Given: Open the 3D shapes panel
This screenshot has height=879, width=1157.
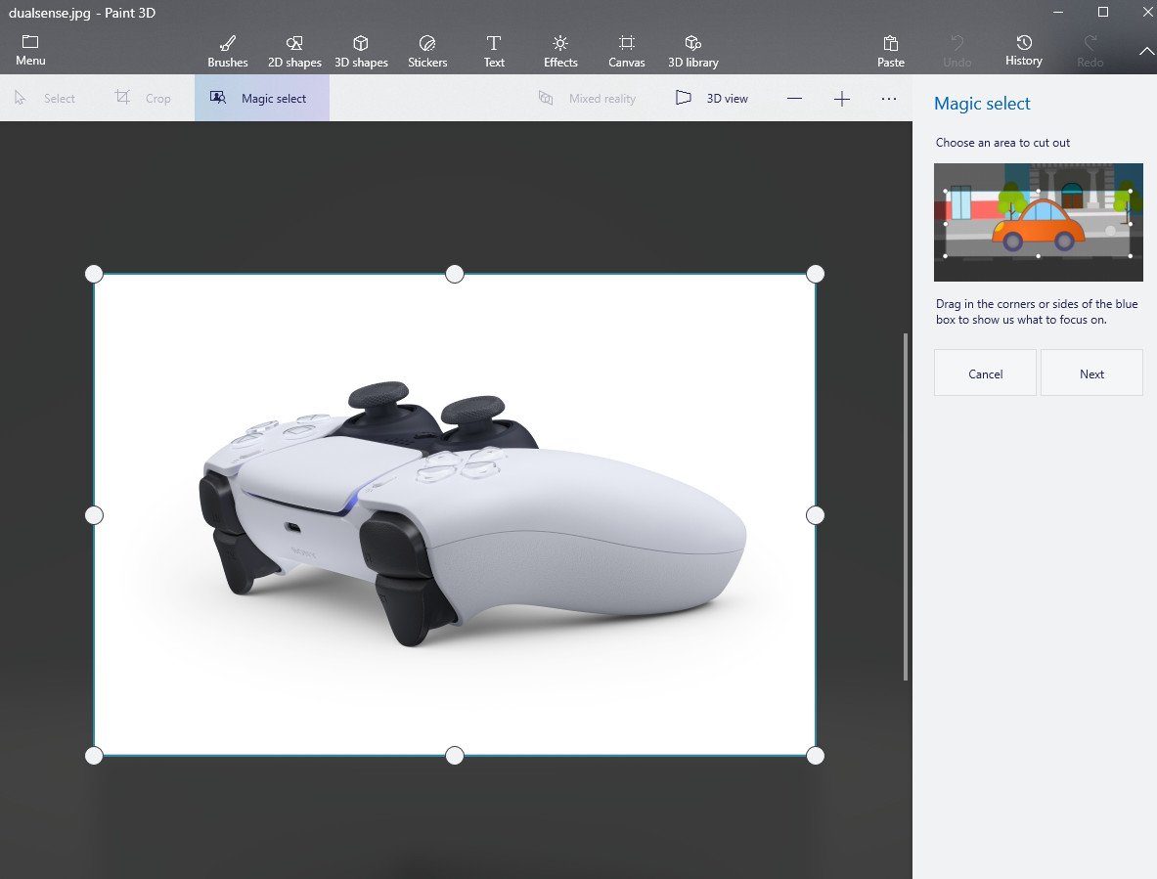Looking at the screenshot, I should [361, 51].
